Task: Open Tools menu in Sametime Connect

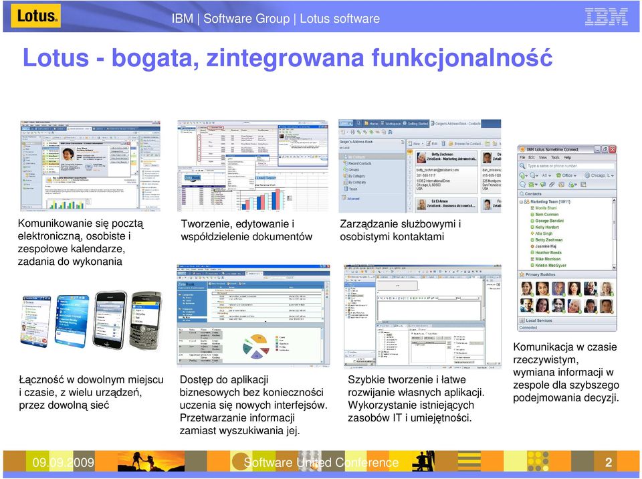Action: pyautogui.click(x=555, y=157)
